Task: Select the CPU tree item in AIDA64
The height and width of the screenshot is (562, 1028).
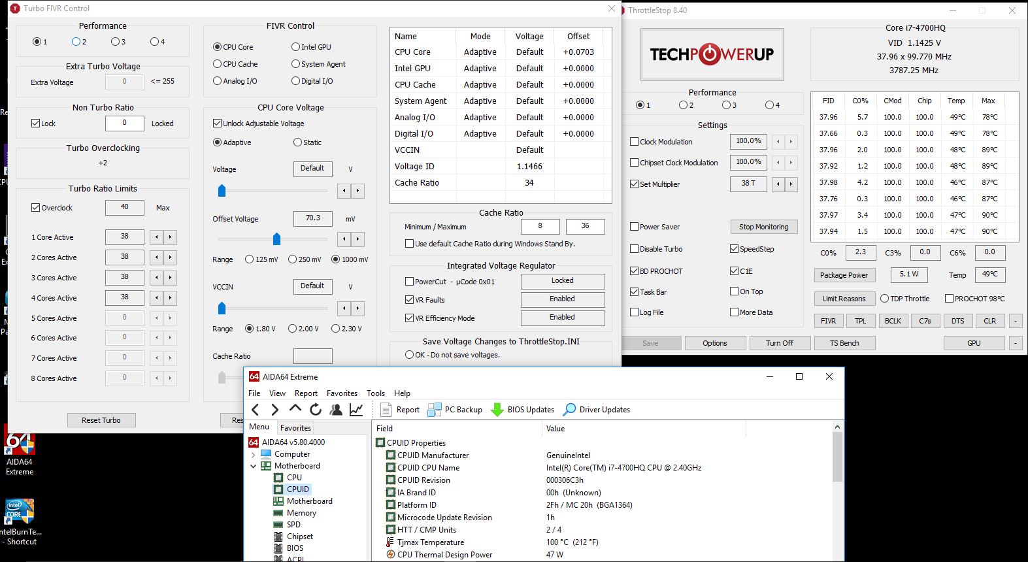Action: (x=288, y=478)
